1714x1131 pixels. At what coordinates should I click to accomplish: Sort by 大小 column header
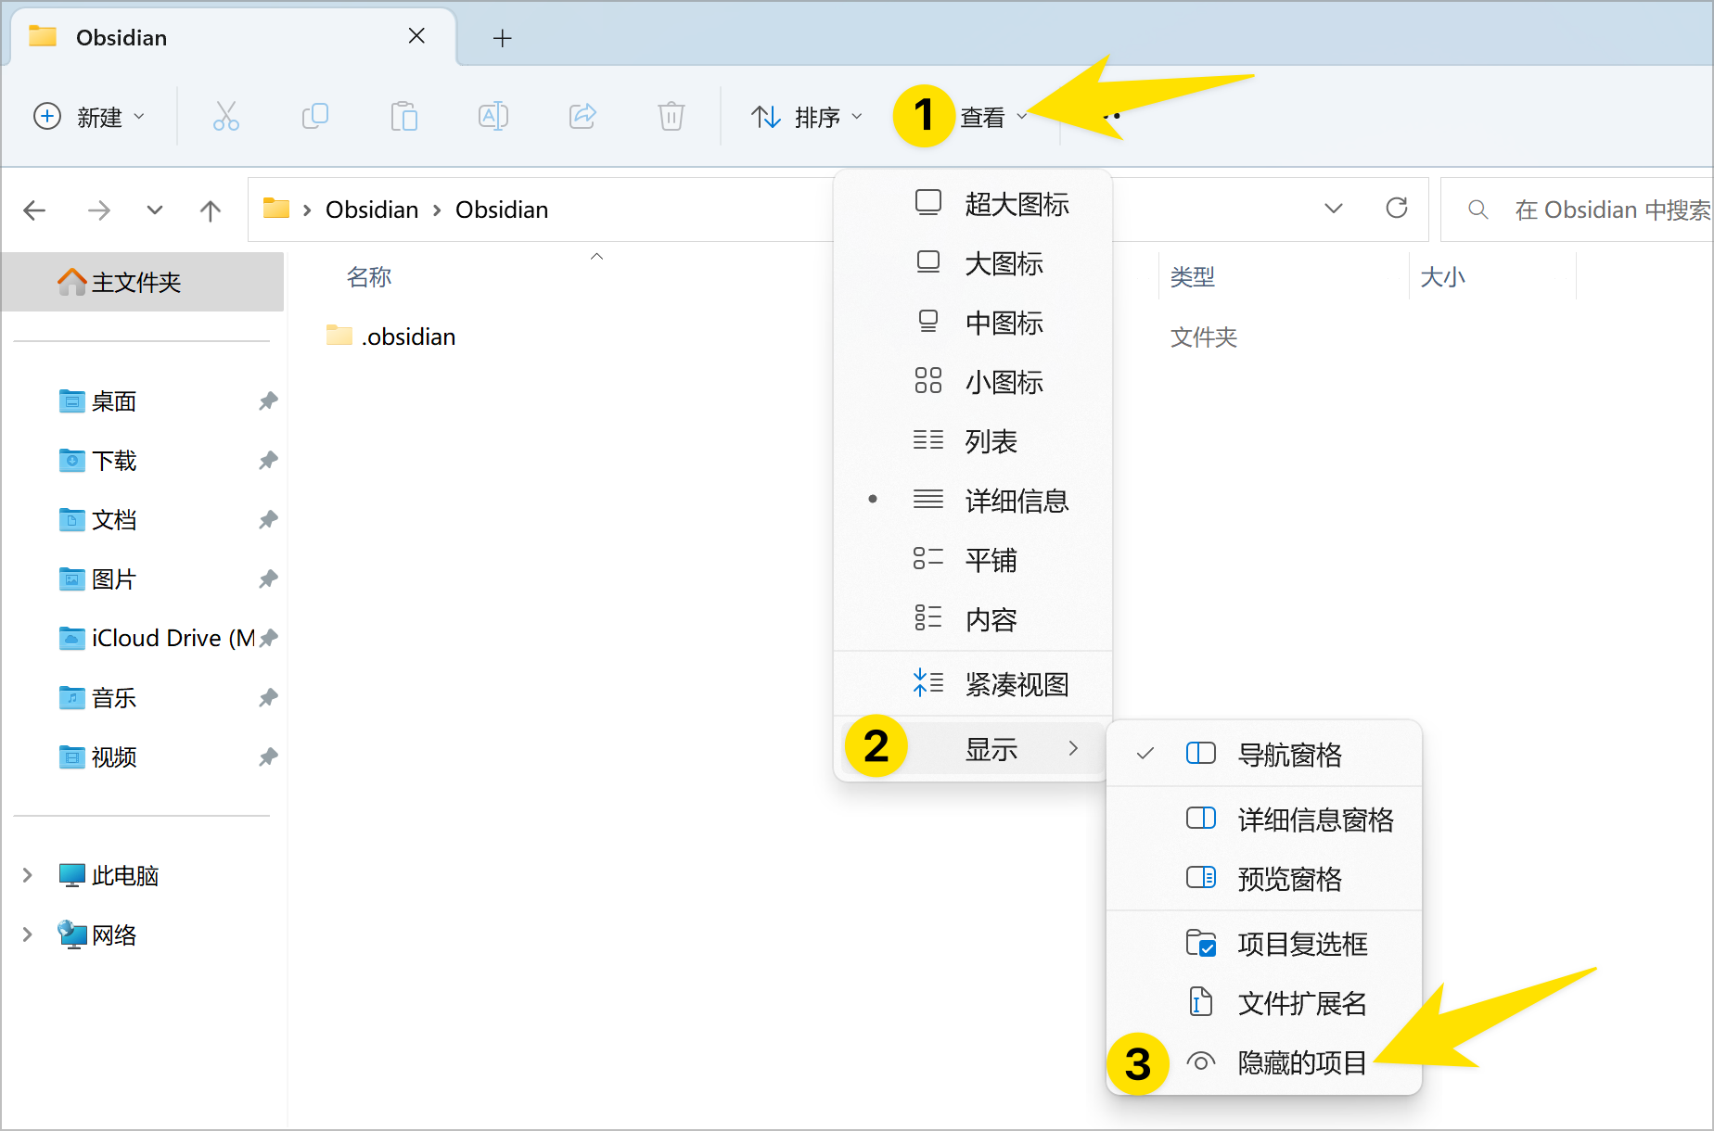[x=1443, y=277]
